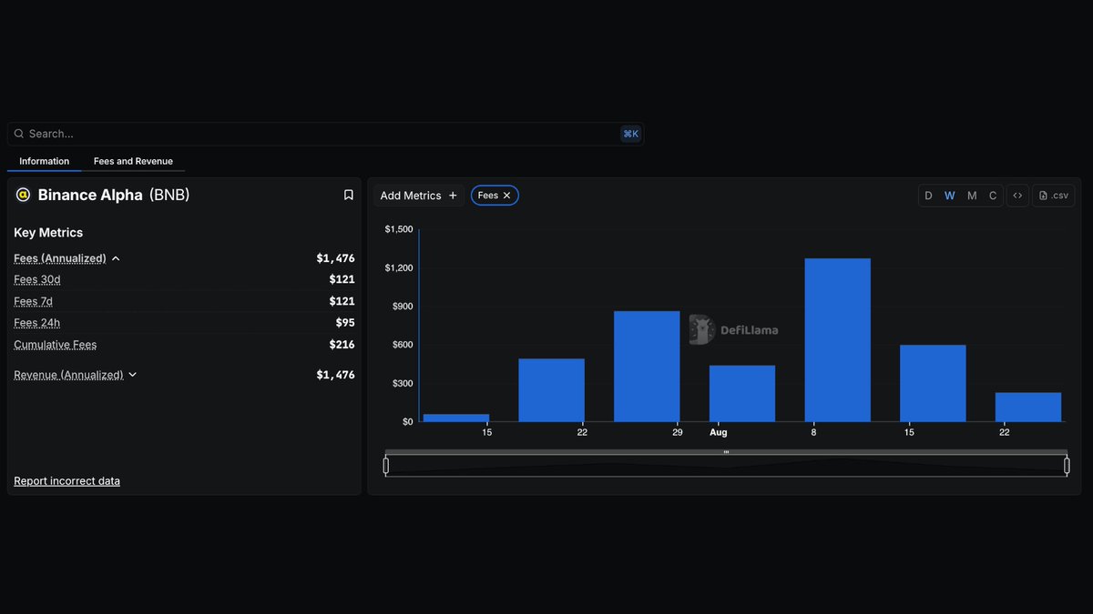This screenshot has width=1093, height=614.
Task: Click the Binance Alpha (BNB) title
Action: [x=114, y=195]
